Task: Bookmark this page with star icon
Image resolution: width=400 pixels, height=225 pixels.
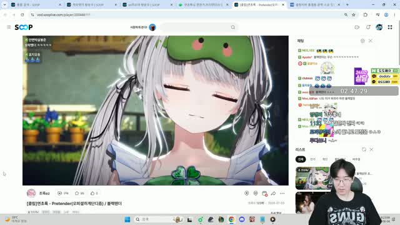Action: [x=354, y=15]
